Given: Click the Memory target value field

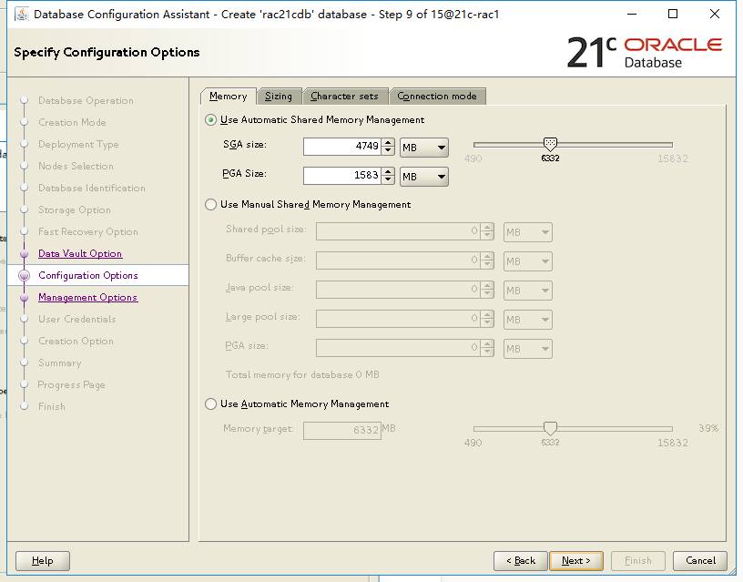Looking at the screenshot, I should click(x=342, y=431).
